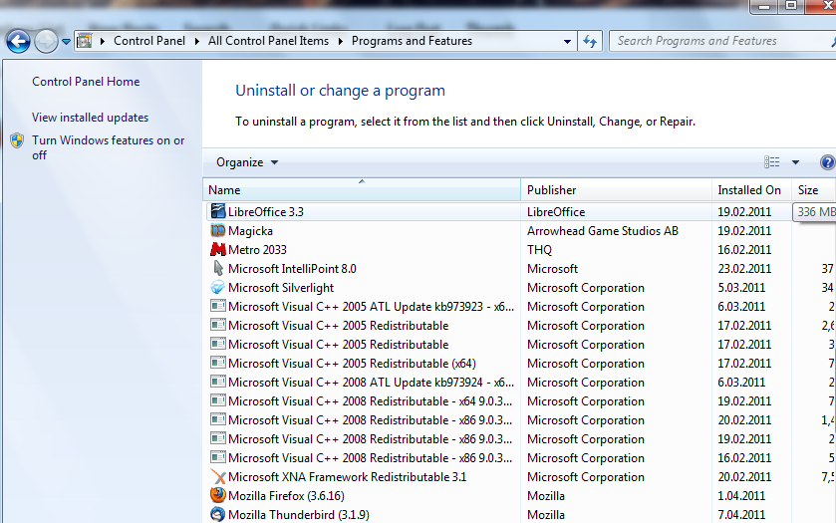Image resolution: width=836 pixels, height=523 pixels.
Task: Click the Control Panel icon in the address bar
Action: click(85, 41)
